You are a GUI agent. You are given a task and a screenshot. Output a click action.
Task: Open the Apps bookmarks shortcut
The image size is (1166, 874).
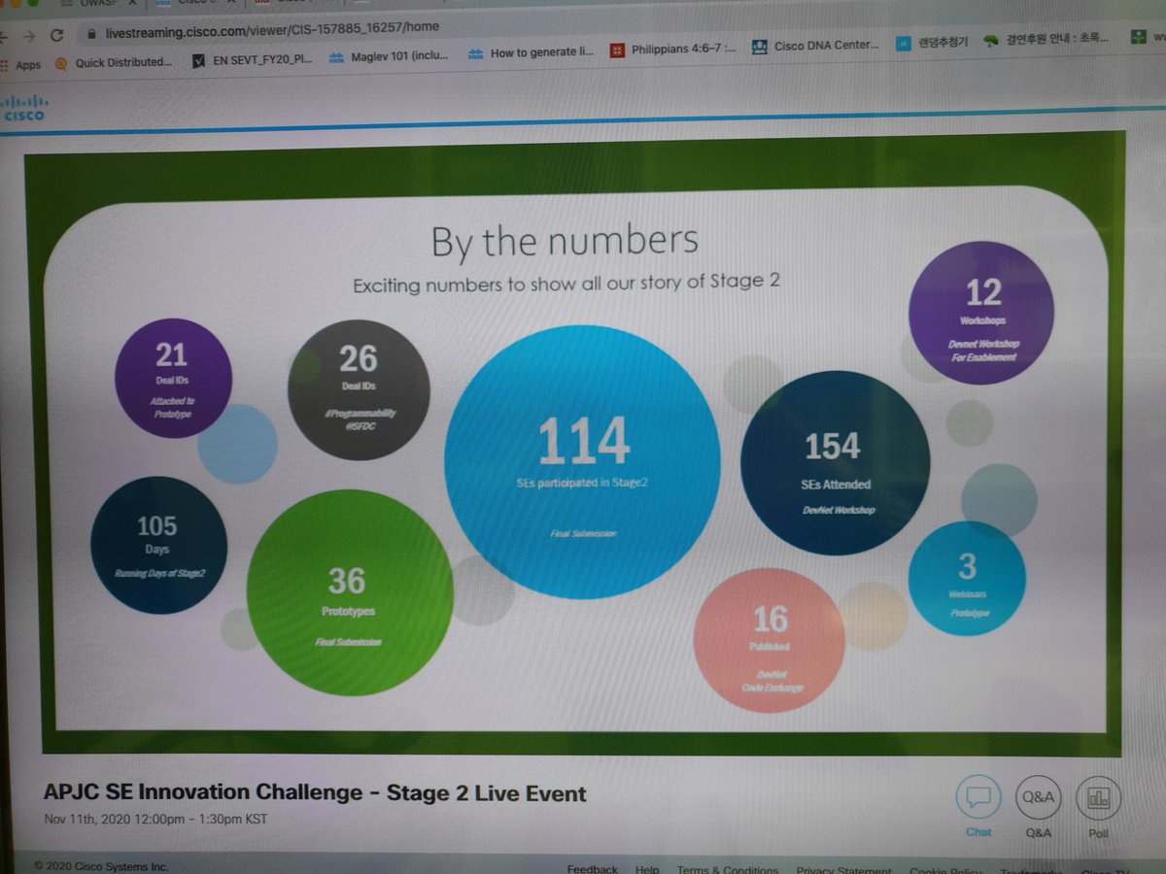[x=20, y=64]
